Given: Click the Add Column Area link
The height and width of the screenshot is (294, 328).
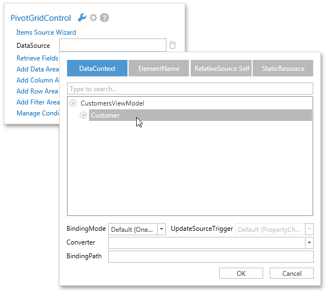Looking at the screenshot, I should 38,80.
